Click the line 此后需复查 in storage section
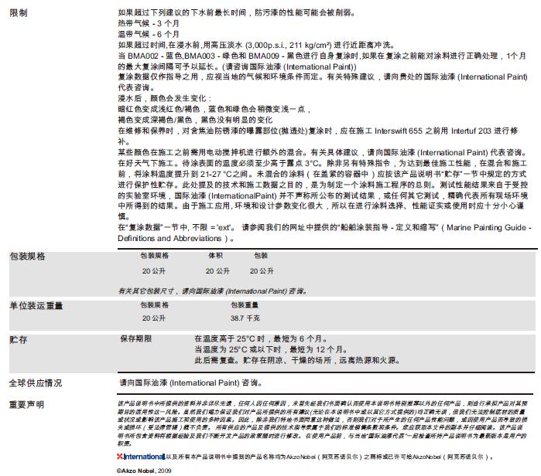 coord(297,361)
